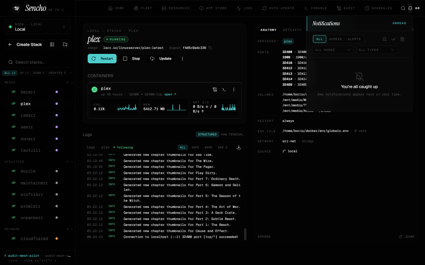Viewport: 425px width, 265px height.
Task: Open the search magnifier in top bar
Action: [403, 8]
